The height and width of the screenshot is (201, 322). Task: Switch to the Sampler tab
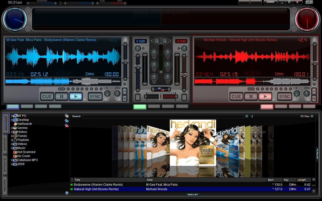pos(5,144)
